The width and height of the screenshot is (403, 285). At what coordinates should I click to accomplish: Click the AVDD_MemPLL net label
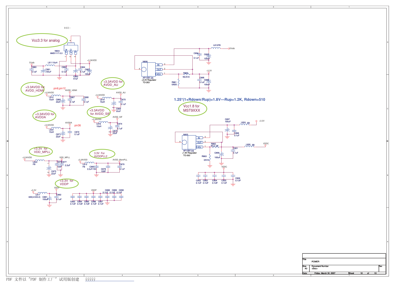tap(120, 160)
